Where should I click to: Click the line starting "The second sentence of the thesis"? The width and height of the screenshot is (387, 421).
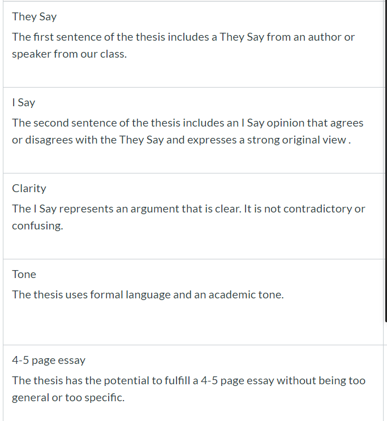(x=188, y=123)
